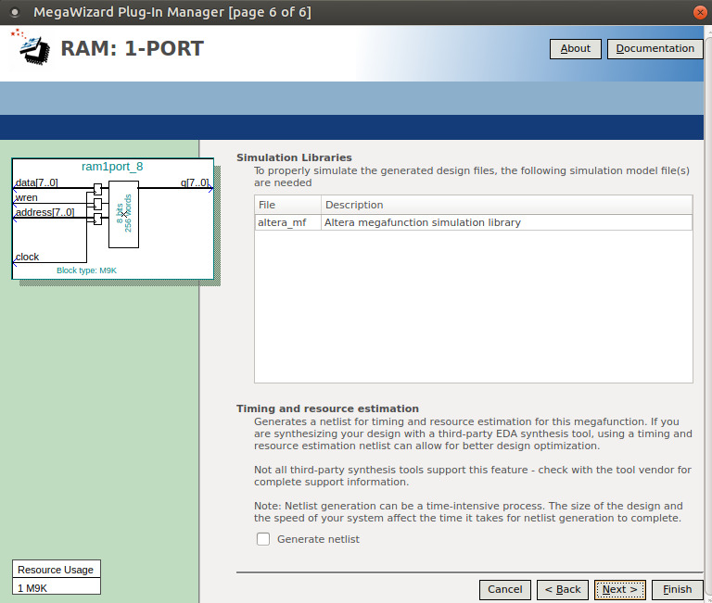Click the memory block showing 8 bits 256 words

[123, 214]
